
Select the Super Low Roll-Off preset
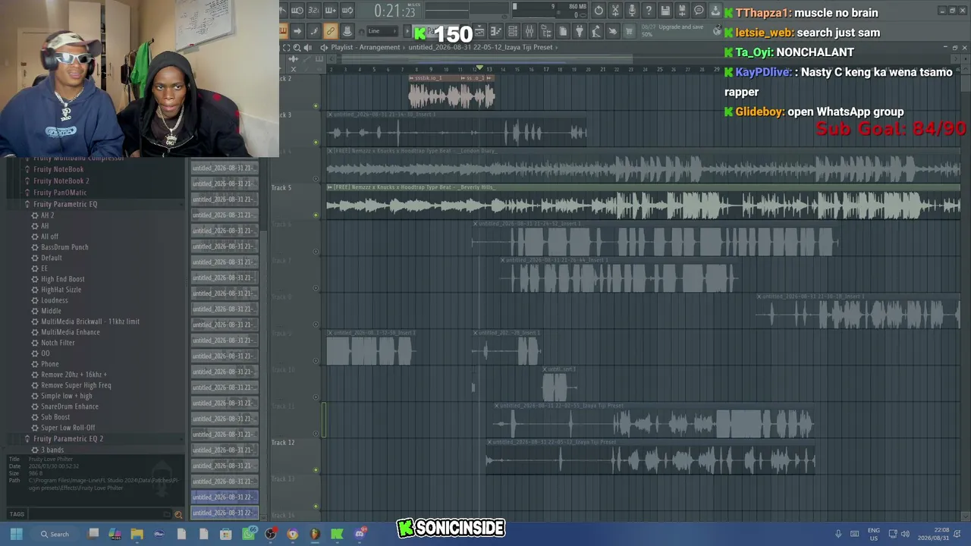click(68, 428)
